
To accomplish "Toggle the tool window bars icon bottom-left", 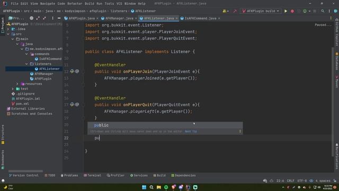I will tap(3, 180).
